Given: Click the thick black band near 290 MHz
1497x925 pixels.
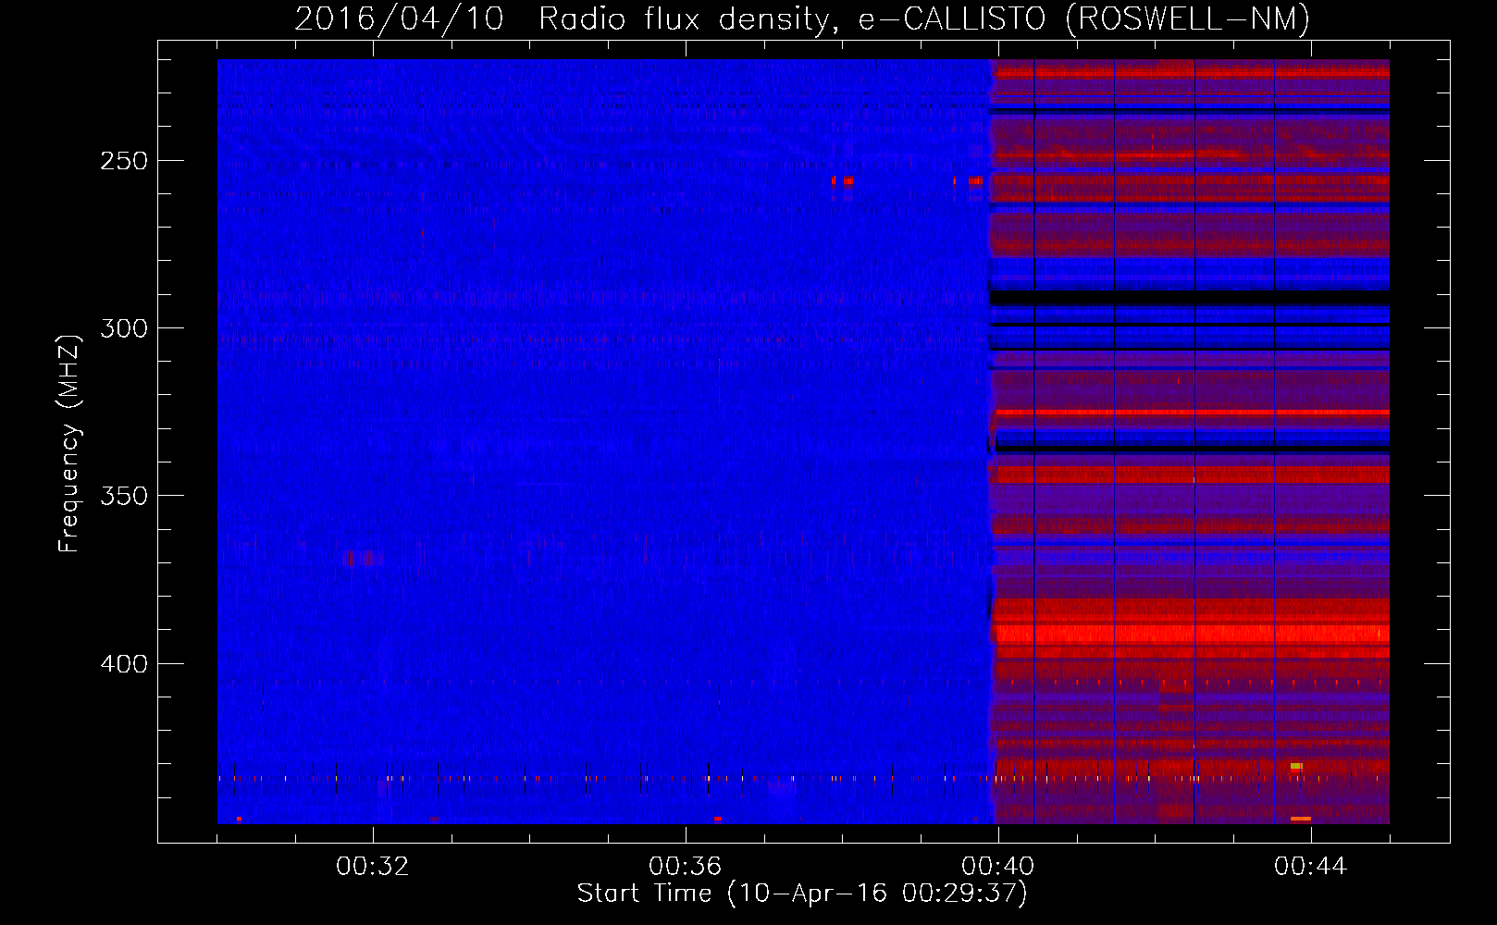Looking at the screenshot, I should (x=1190, y=298).
